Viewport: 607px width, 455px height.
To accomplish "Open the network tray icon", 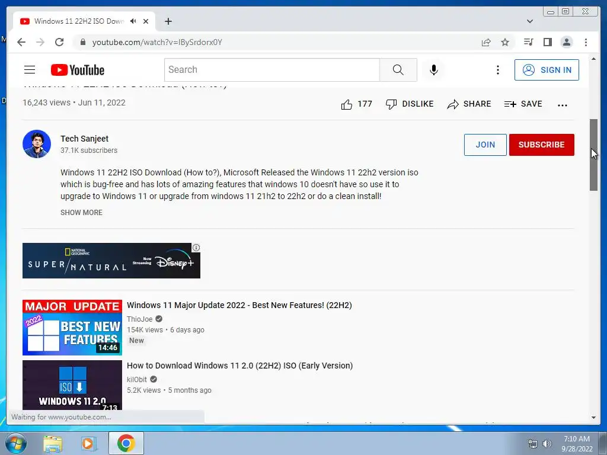I will click(x=533, y=443).
